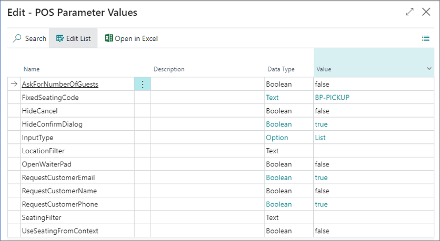Select the InputType row name
This screenshot has width=440, height=241.
(37, 138)
